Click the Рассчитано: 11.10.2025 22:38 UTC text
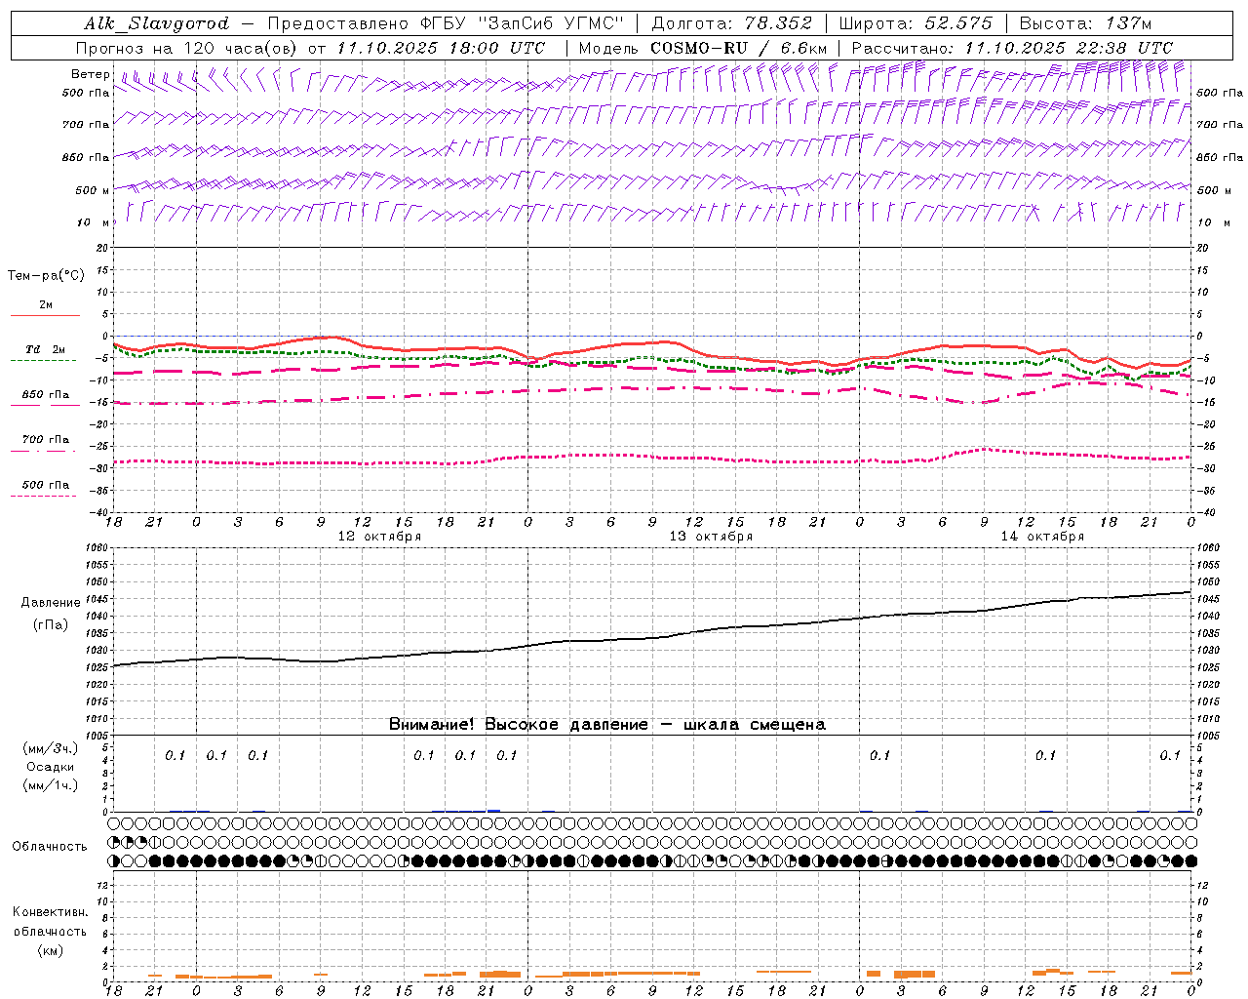This screenshot has height=999, width=1248. (x=1012, y=48)
